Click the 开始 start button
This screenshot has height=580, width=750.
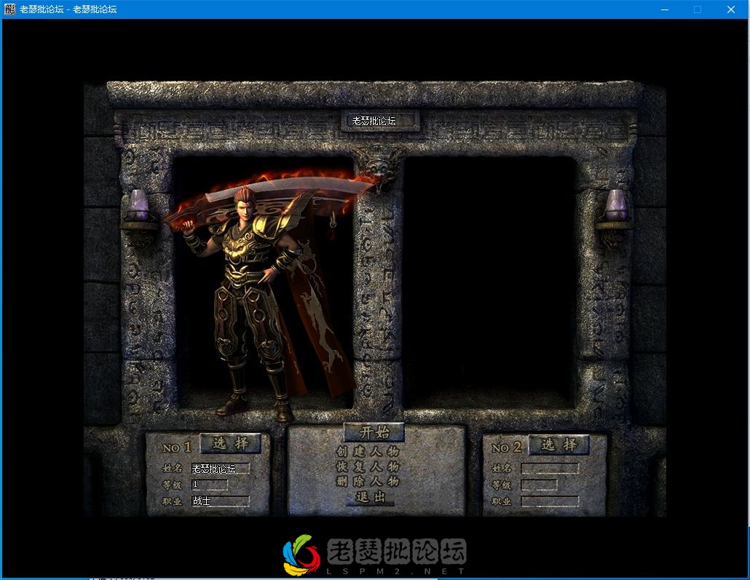[x=374, y=432]
